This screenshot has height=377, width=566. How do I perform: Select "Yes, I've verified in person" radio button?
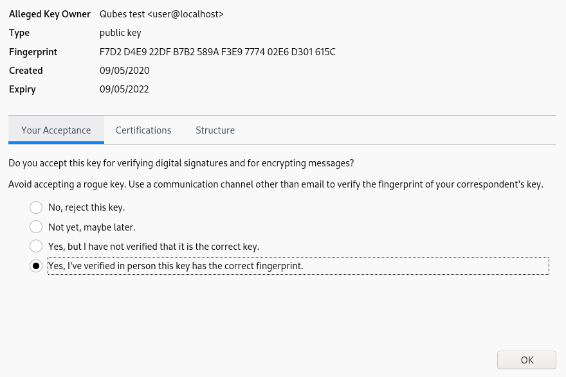click(36, 266)
